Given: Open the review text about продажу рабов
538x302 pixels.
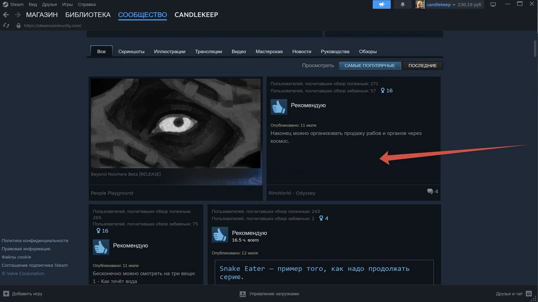Looking at the screenshot, I should [x=346, y=137].
